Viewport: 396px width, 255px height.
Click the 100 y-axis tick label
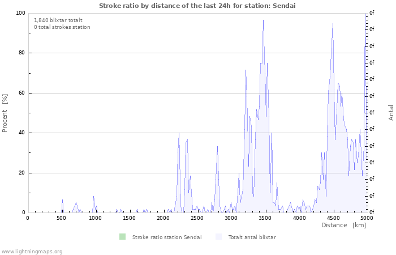(x=20, y=13)
